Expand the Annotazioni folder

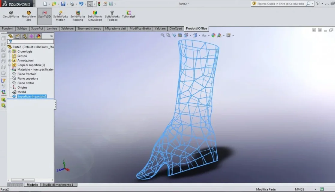10,60
